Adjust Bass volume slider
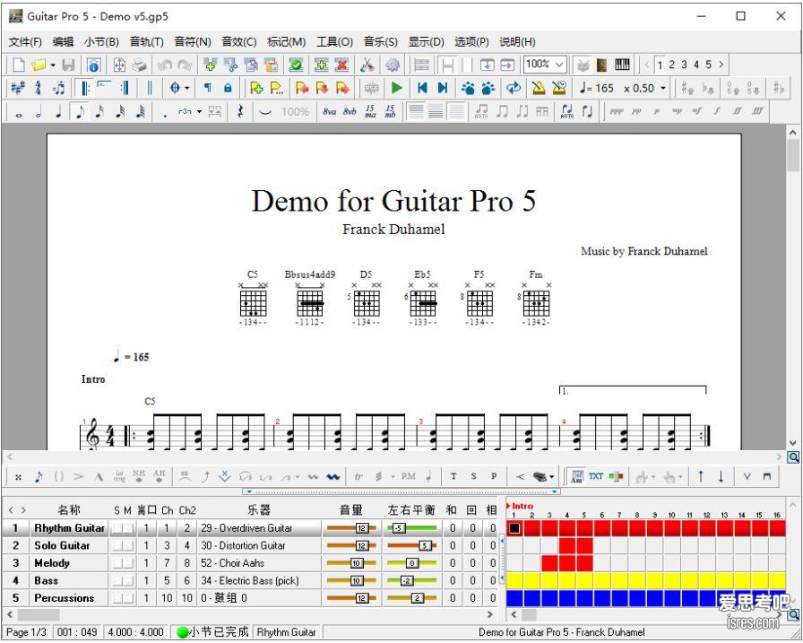 pos(351,580)
